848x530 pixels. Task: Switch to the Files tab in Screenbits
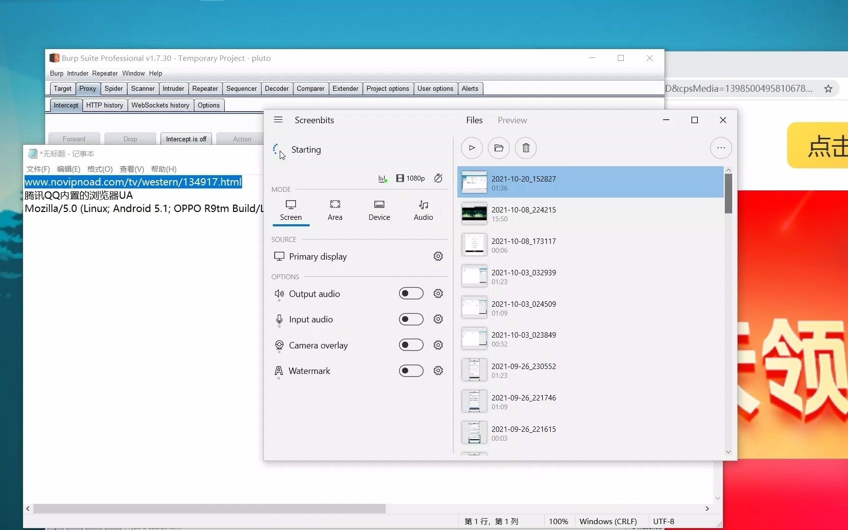[475, 120]
